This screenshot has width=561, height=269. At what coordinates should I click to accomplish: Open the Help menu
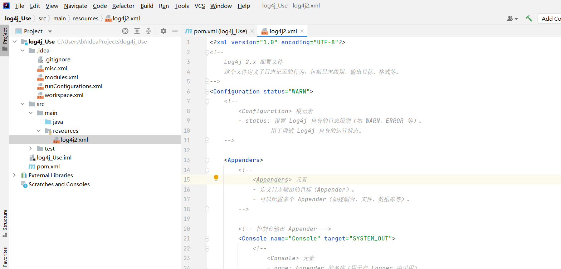(x=244, y=6)
